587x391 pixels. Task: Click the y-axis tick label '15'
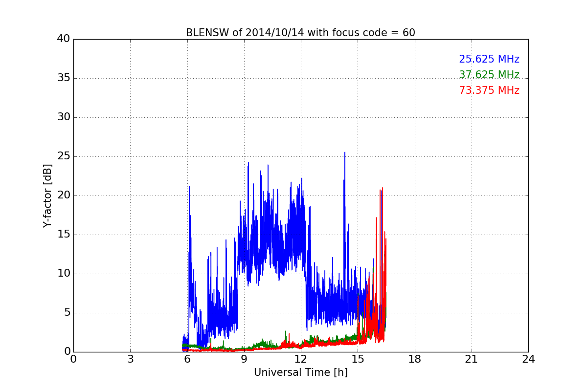(64, 235)
